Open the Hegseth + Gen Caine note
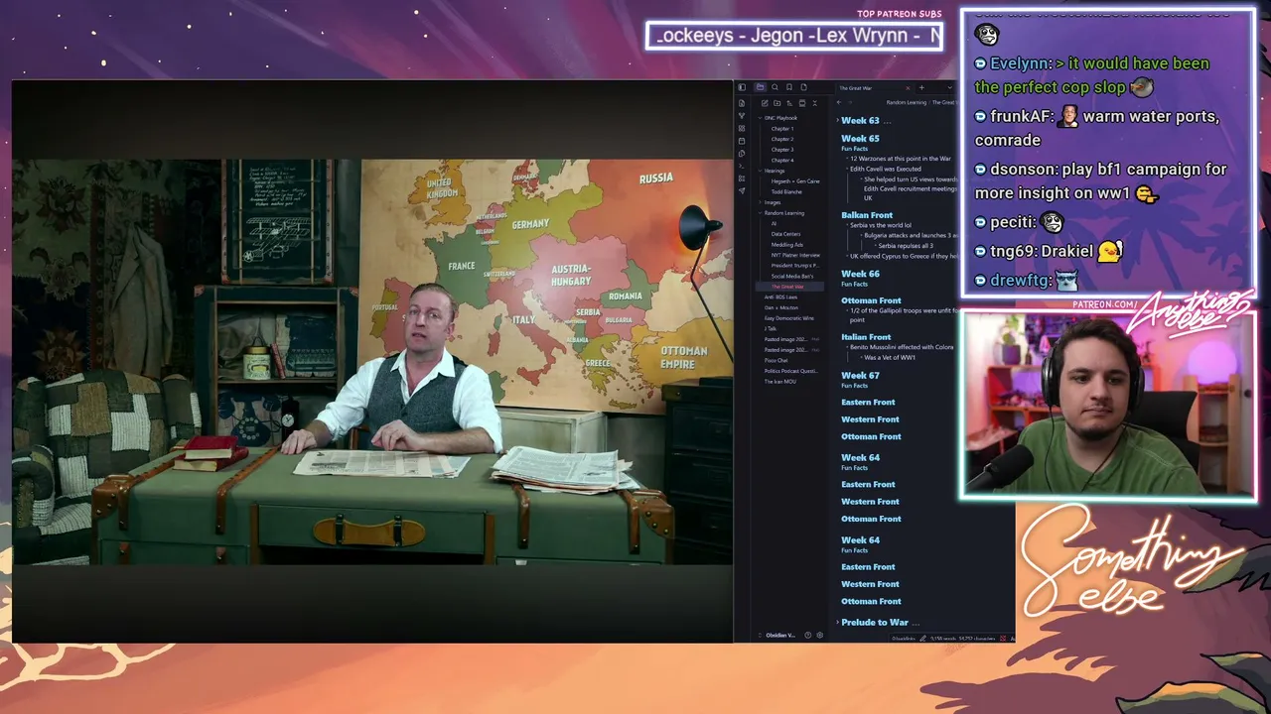 795,181
